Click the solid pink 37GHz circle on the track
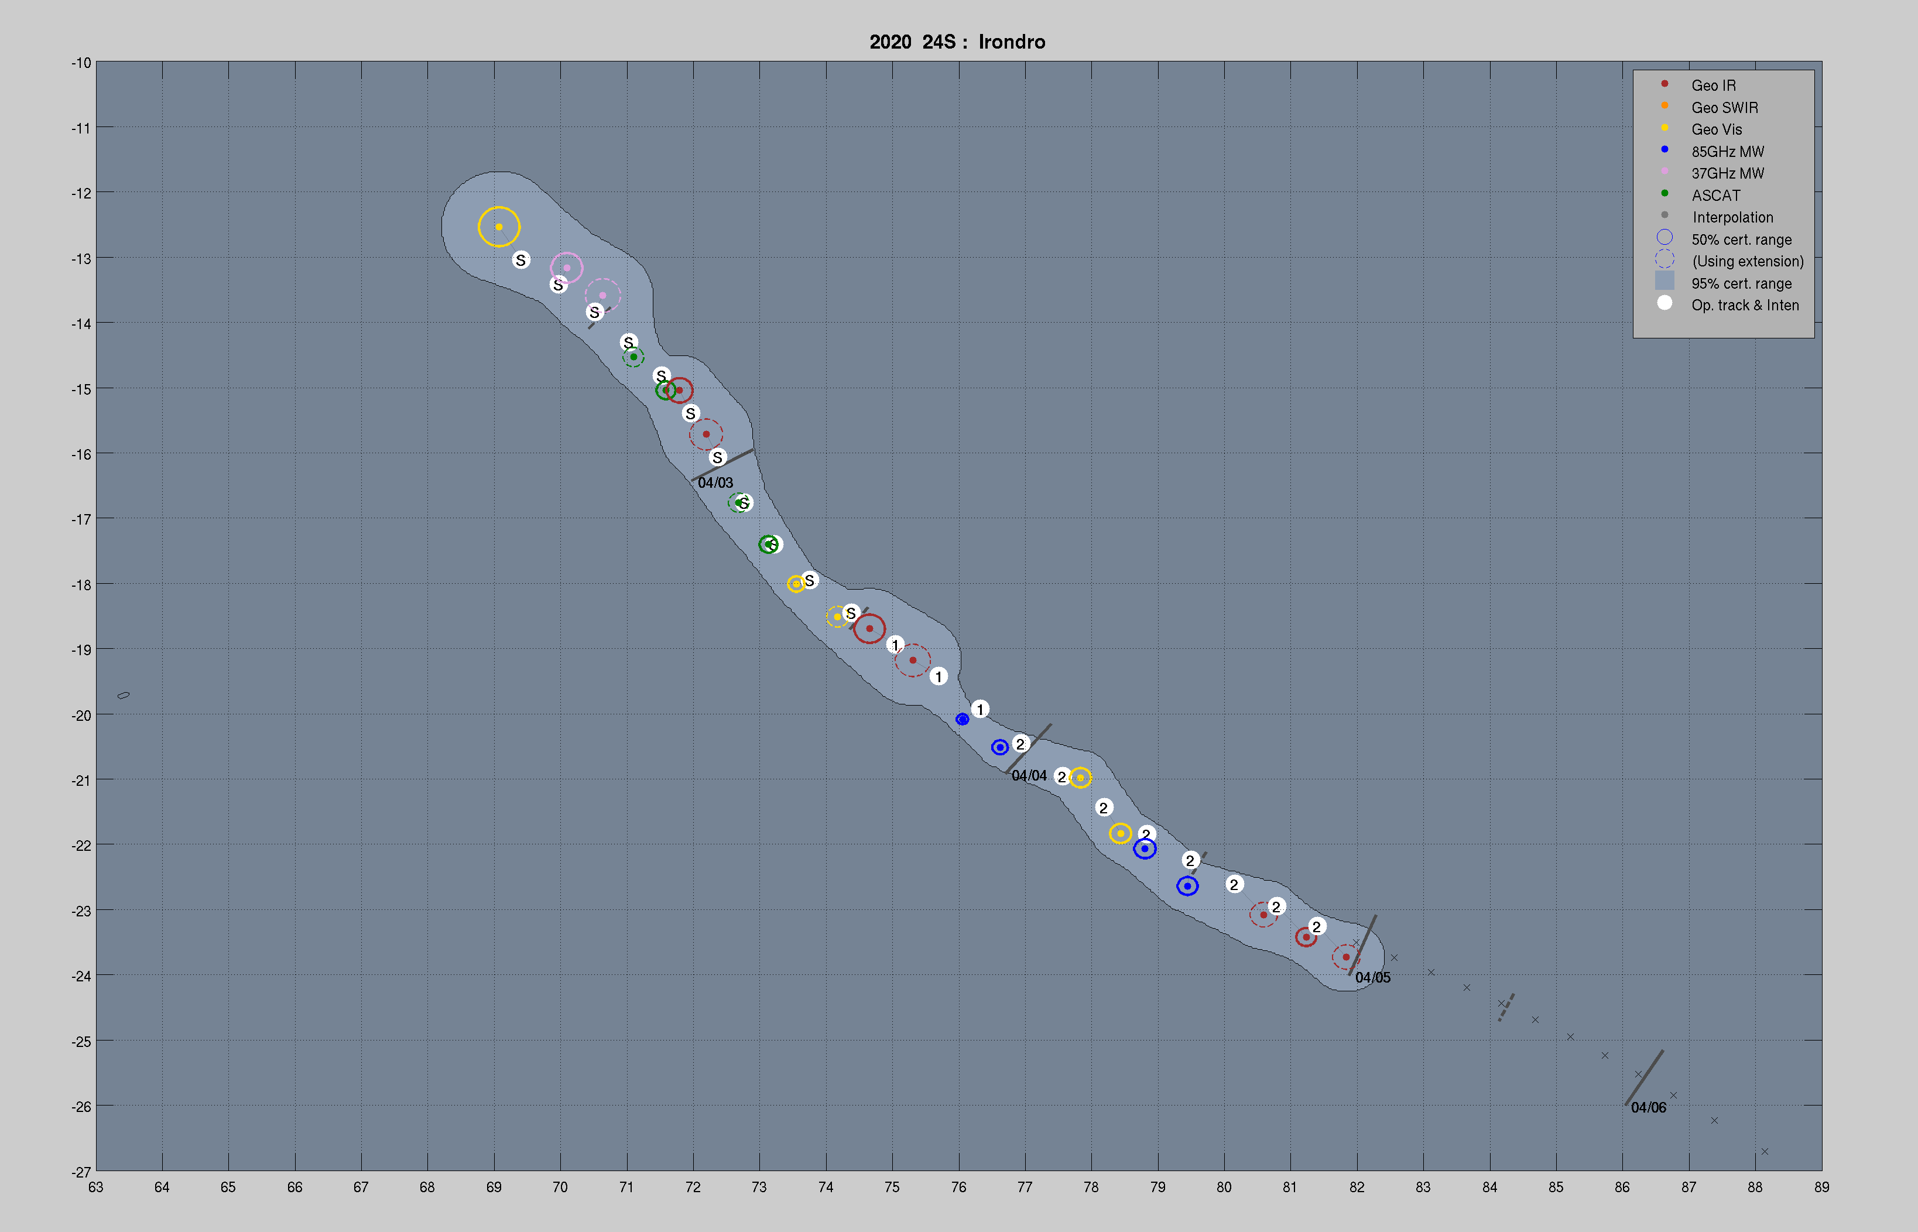The width and height of the screenshot is (1918, 1232). click(x=566, y=268)
